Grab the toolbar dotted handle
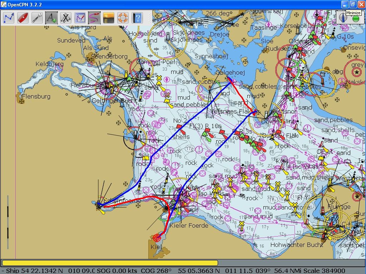Viewport: 366px width, 274px height. point(150,18)
